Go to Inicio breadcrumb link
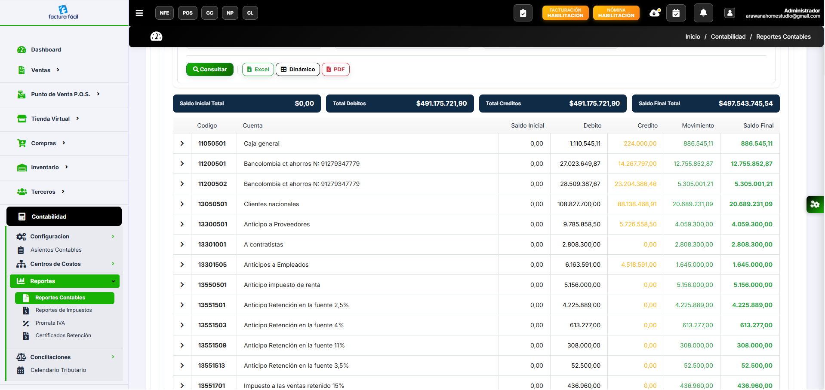This screenshot has height=390, width=825. [x=693, y=37]
